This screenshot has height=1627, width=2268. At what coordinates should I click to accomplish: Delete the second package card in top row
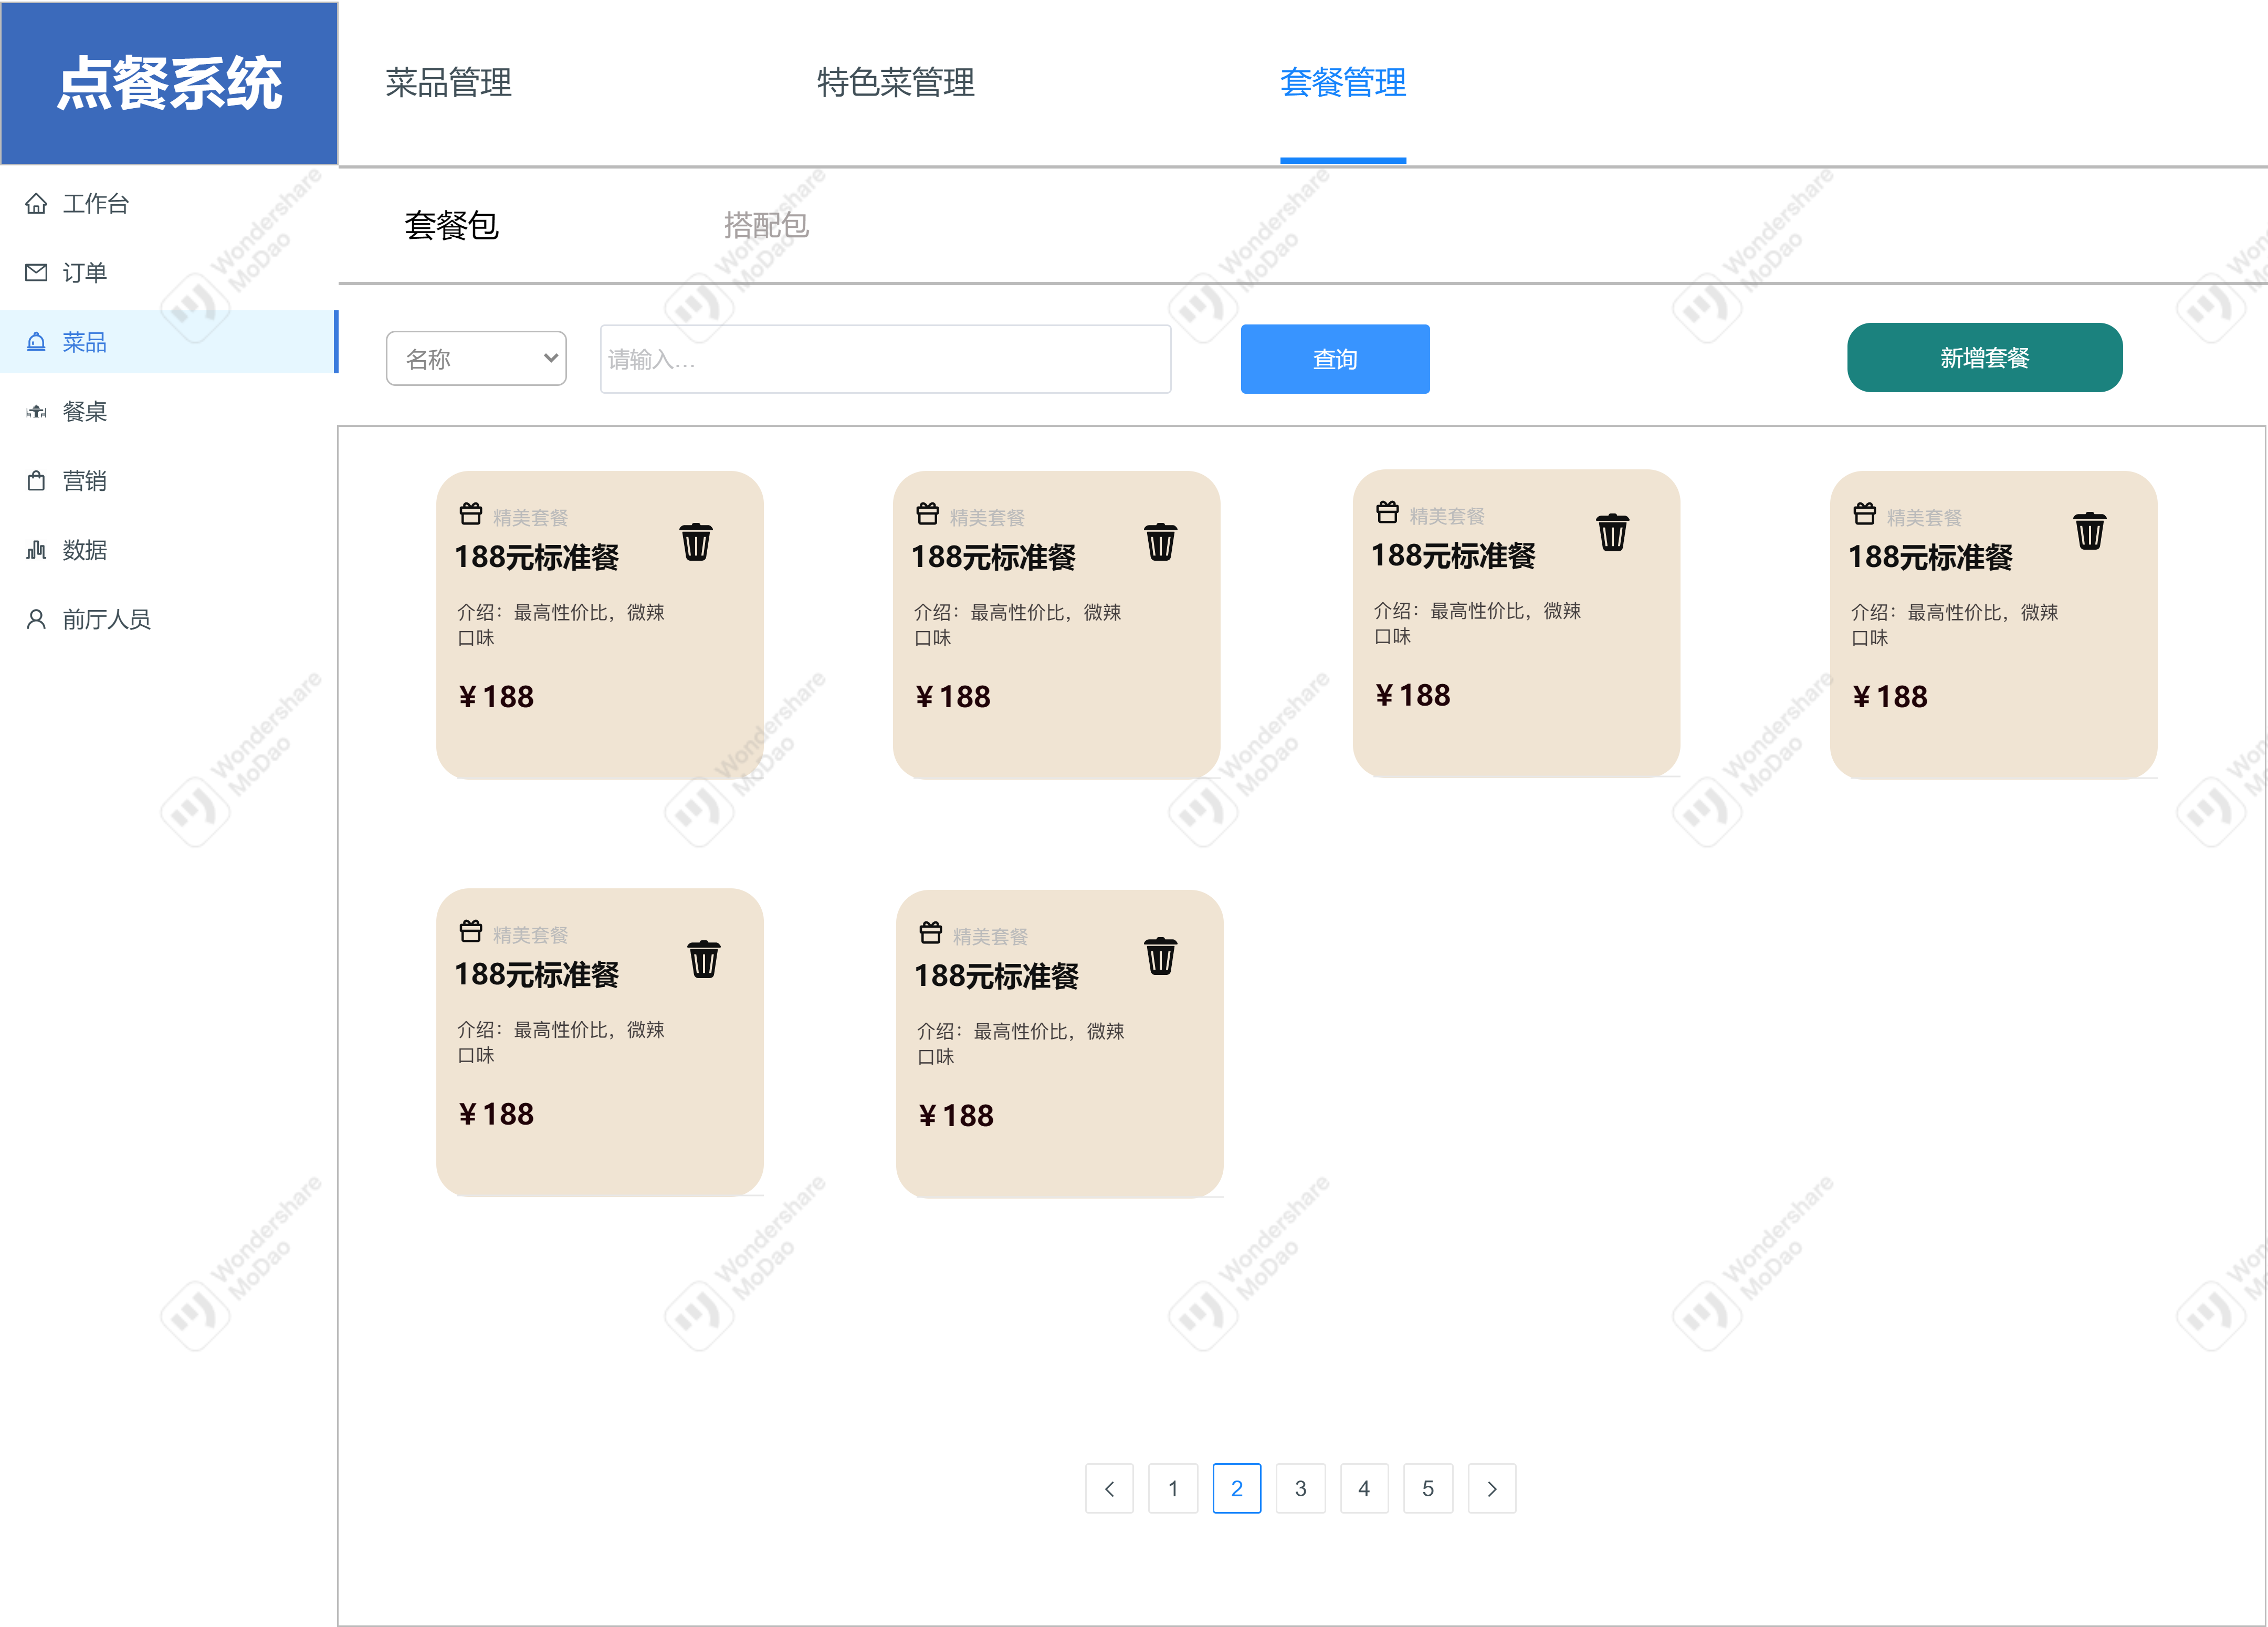point(1160,542)
